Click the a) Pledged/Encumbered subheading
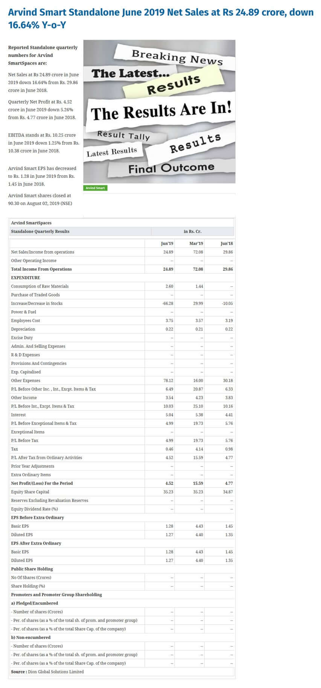 point(35,603)
